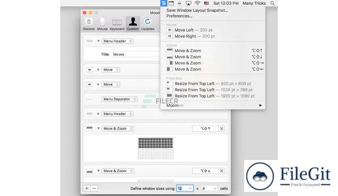
Task: Choose Move & Zoom with up-arrow shortcut
Action: coord(213,51)
